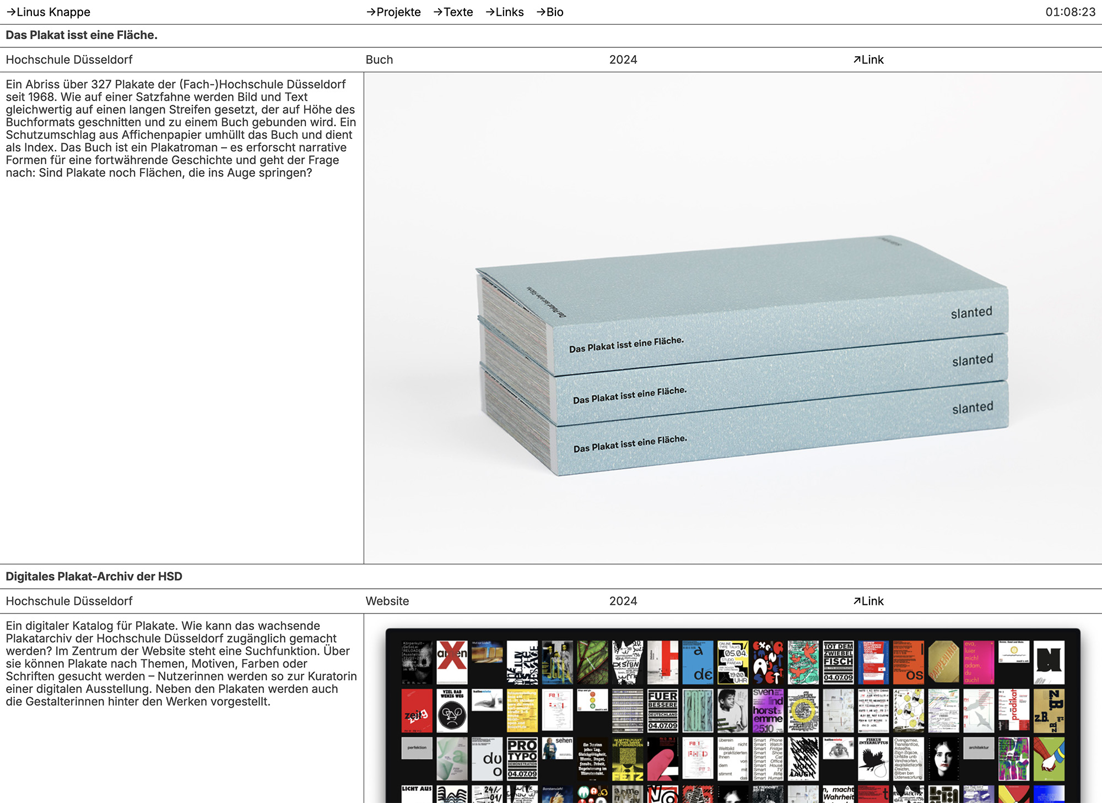The height and width of the screenshot is (803, 1102).
Task: Select the traffic light poster thumbnail
Action: pos(593,700)
